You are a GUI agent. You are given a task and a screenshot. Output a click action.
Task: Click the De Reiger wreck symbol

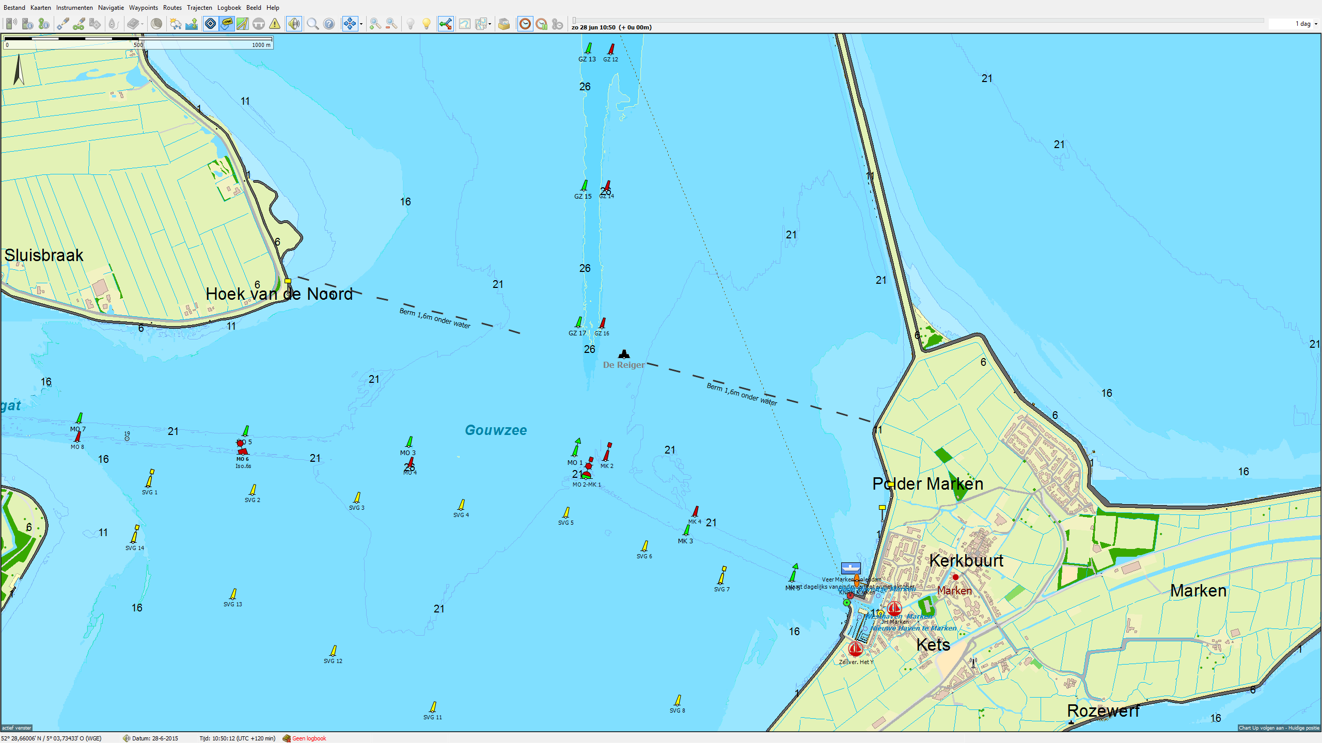624,354
